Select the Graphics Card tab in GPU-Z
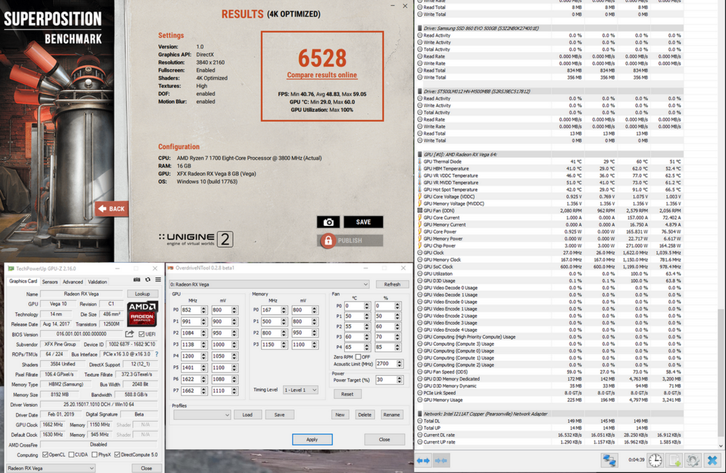 [x=22, y=281]
